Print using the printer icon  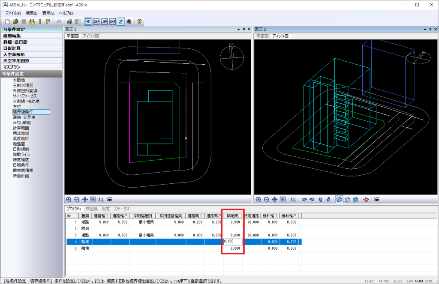pos(69,21)
